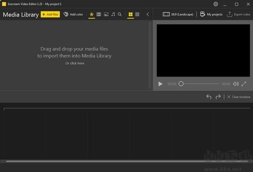Open the media library search magnifier
253x172 pixels.
120,14
